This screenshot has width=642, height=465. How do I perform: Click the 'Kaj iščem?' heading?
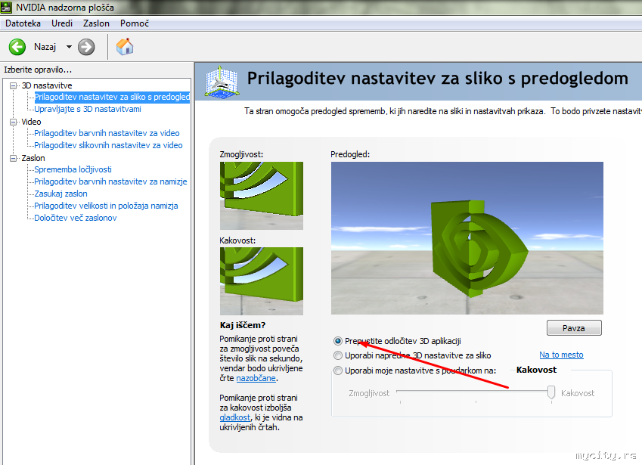(x=243, y=325)
